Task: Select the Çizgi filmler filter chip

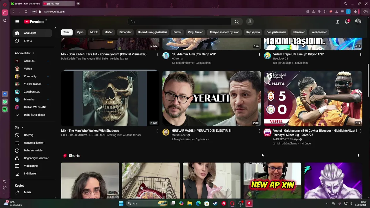Action: 195,32
